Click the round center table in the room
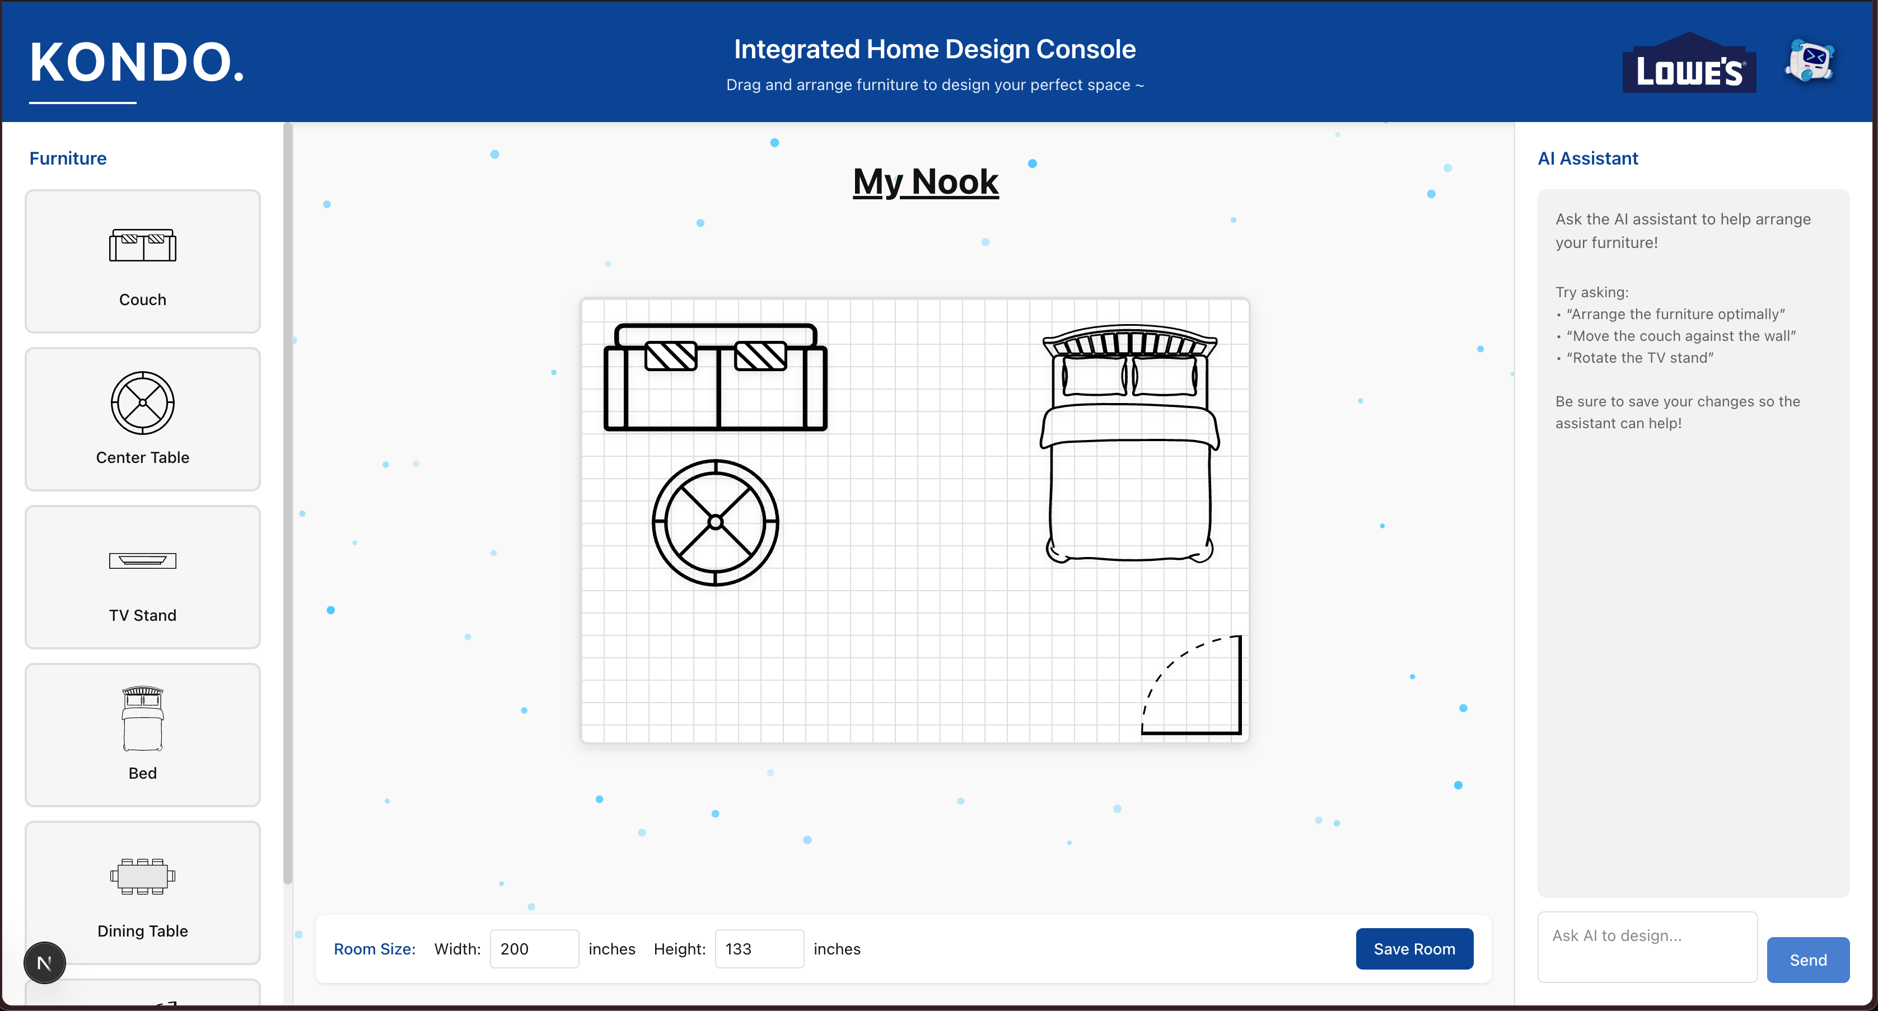The height and width of the screenshot is (1011, 1878). [715, 522]
